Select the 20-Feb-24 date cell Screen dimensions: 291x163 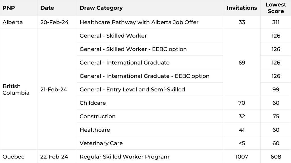click(x=55, y=22)
